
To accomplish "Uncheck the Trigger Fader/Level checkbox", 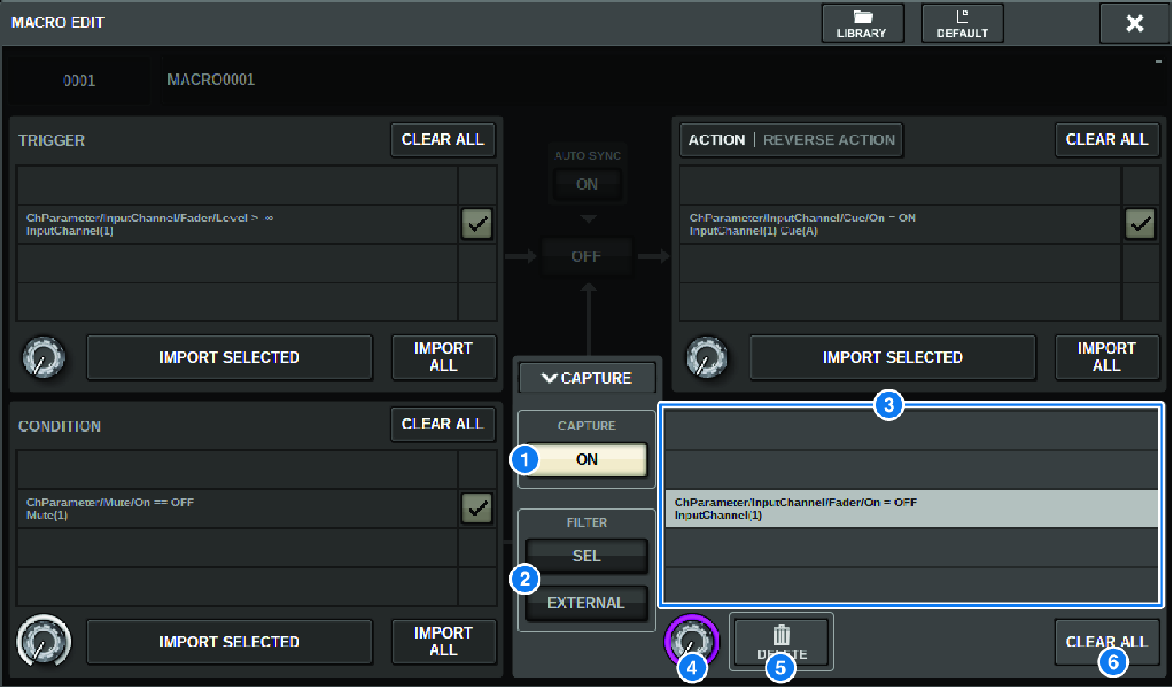I will click(477, 224).
